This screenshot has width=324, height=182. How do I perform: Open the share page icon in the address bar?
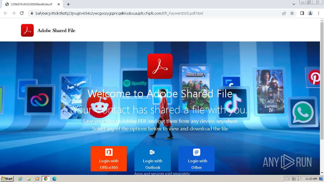pos(284,13)
